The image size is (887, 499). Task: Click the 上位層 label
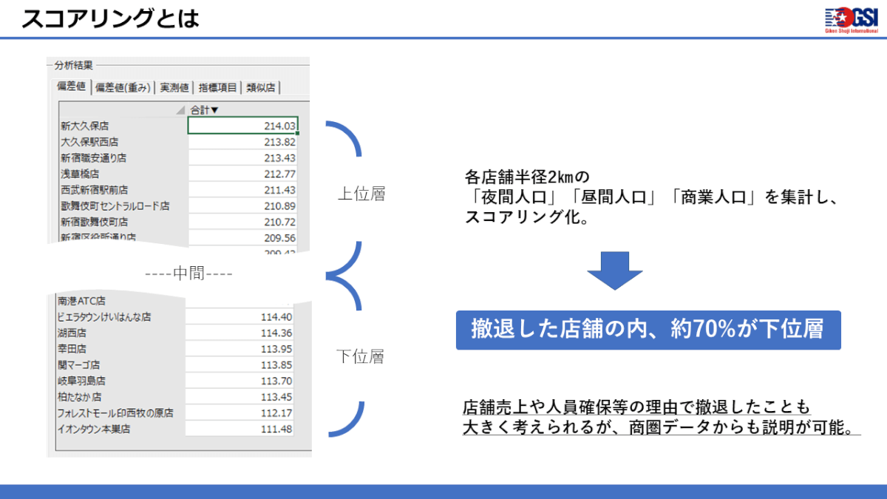(x=361, y=194)
